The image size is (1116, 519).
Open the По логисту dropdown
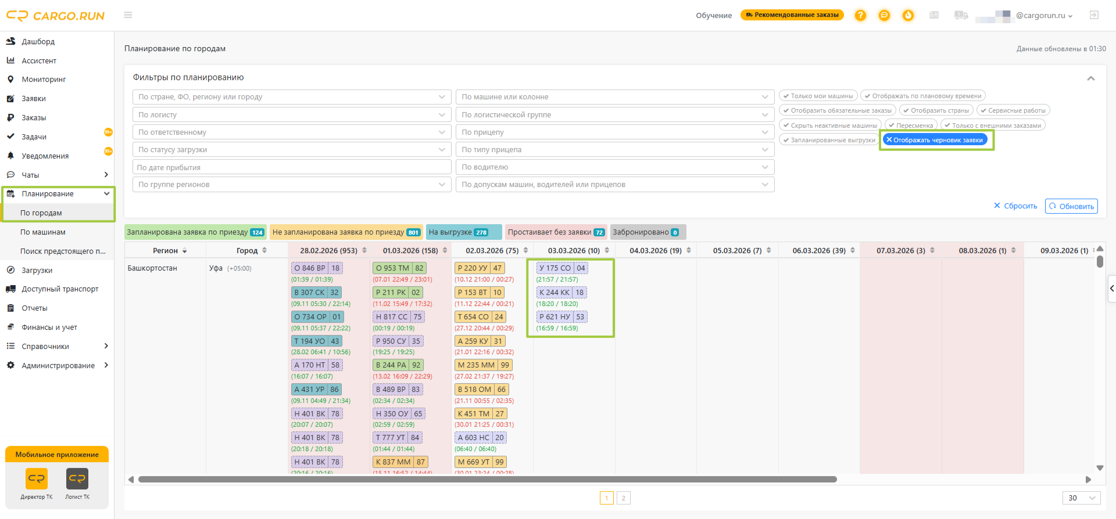coord(292,115)
